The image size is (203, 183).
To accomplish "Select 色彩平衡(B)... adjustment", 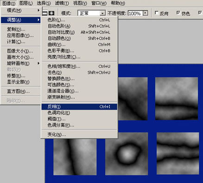I will (x=79, y=51).
